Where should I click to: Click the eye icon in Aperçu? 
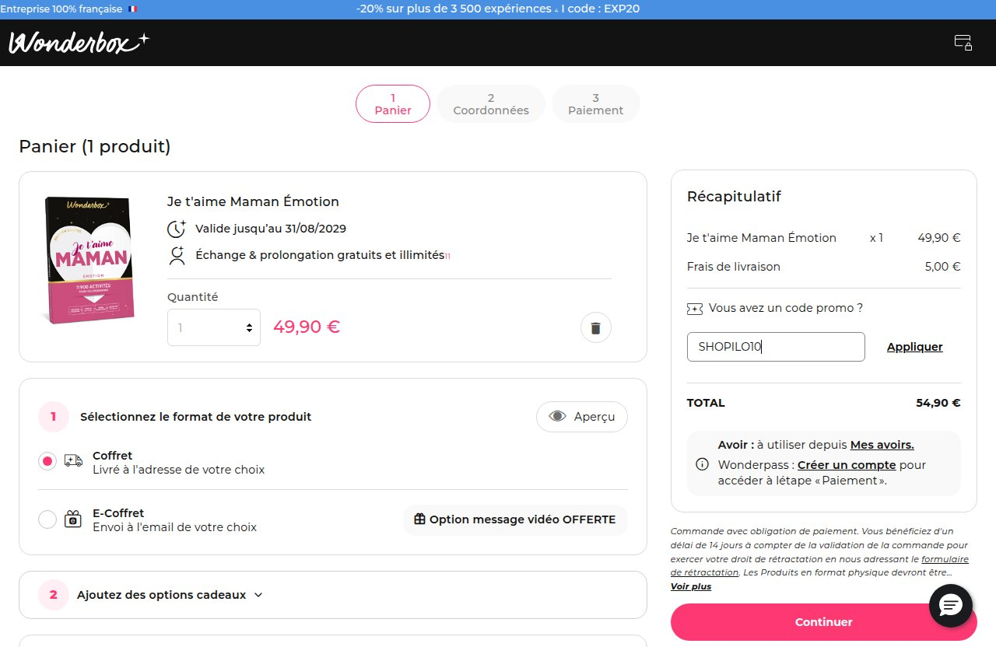click(x=557, y=416)
